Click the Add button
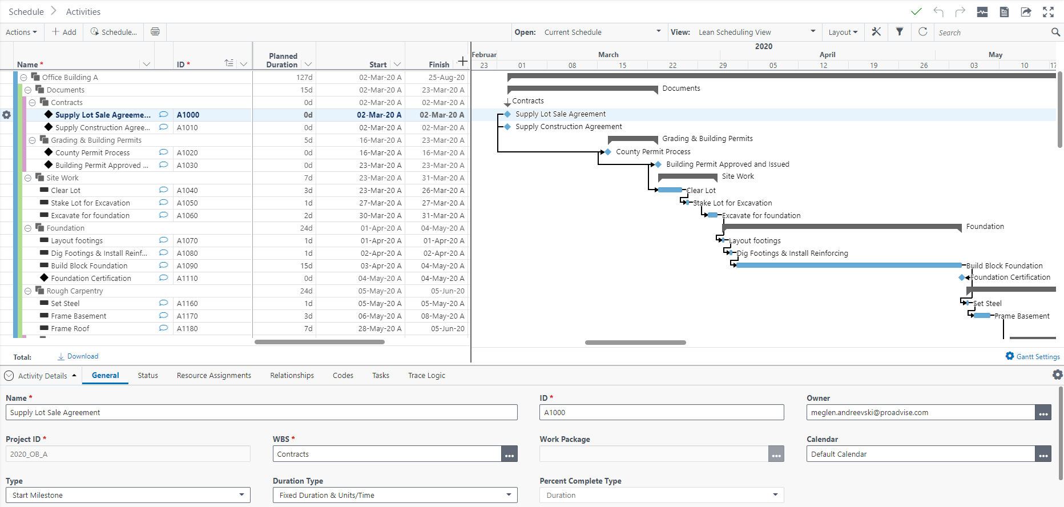This screenshot has height=507, width=1064. coord(65,32)
